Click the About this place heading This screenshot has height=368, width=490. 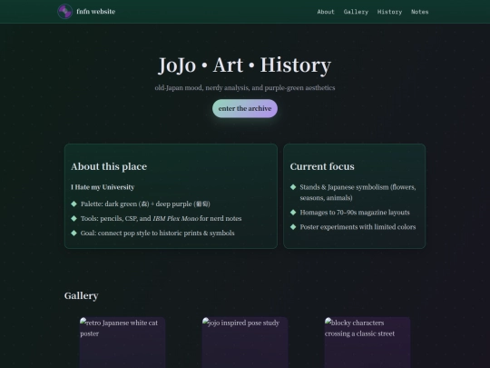109,166
